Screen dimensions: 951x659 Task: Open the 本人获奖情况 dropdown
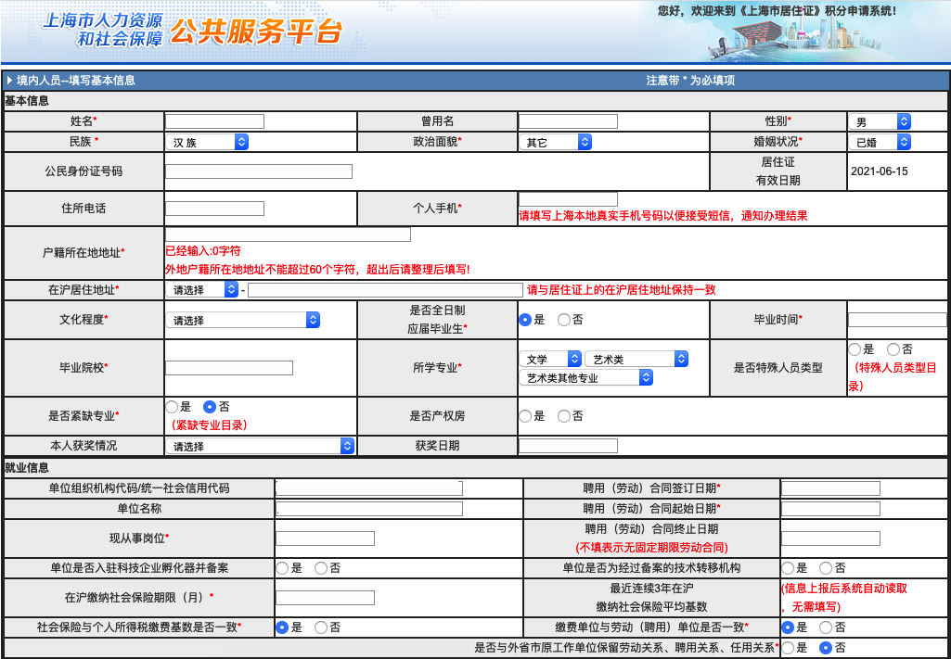pos(260,447)
